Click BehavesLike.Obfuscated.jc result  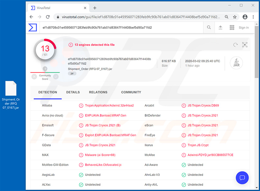click(x=103, y=165)
